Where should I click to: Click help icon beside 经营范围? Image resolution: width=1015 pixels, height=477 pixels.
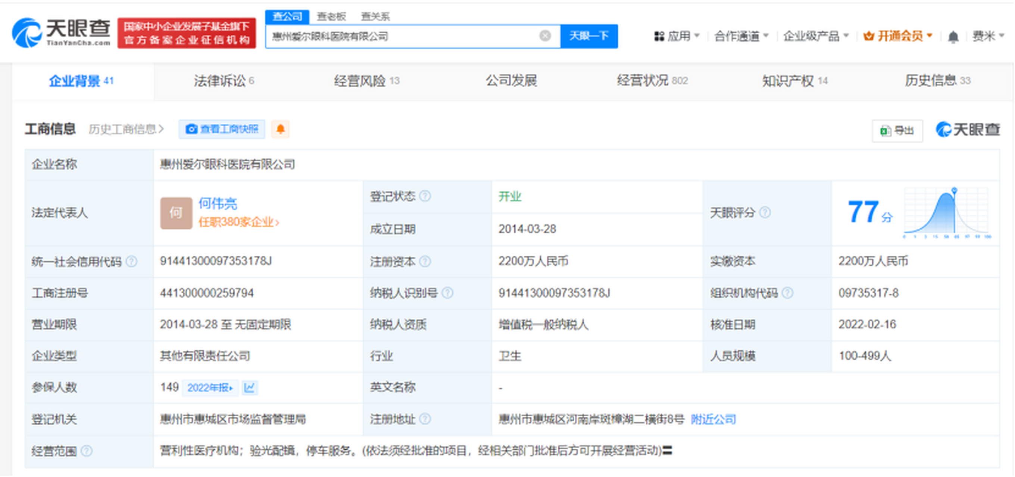(86, 451)
